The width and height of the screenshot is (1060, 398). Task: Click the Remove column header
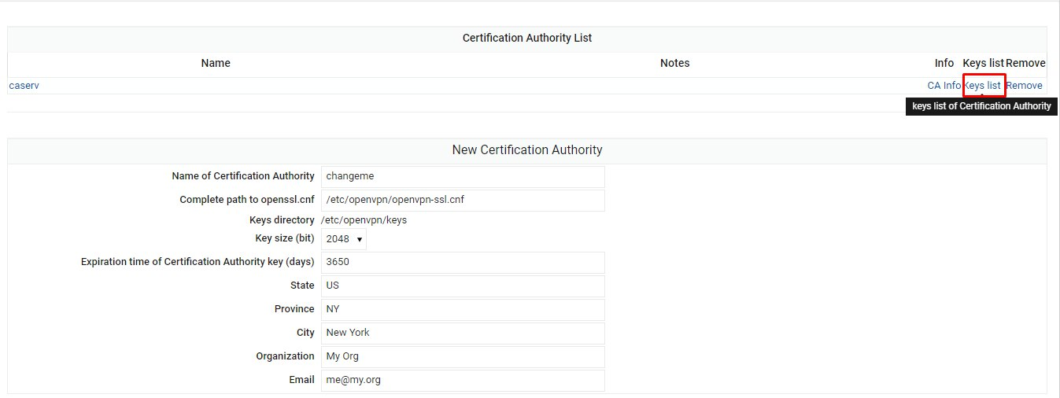(x=1025, y=63)
